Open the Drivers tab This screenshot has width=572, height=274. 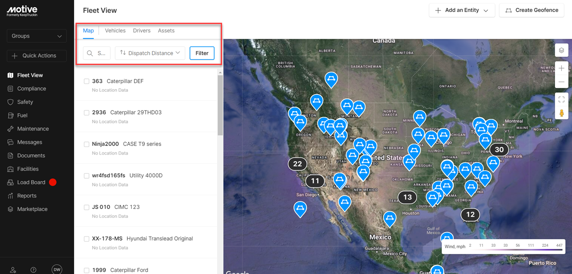click(x=142, y=30)
